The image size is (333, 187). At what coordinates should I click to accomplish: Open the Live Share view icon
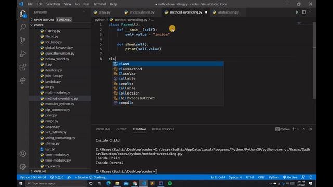pyautogui.click(x=23, y=81)
